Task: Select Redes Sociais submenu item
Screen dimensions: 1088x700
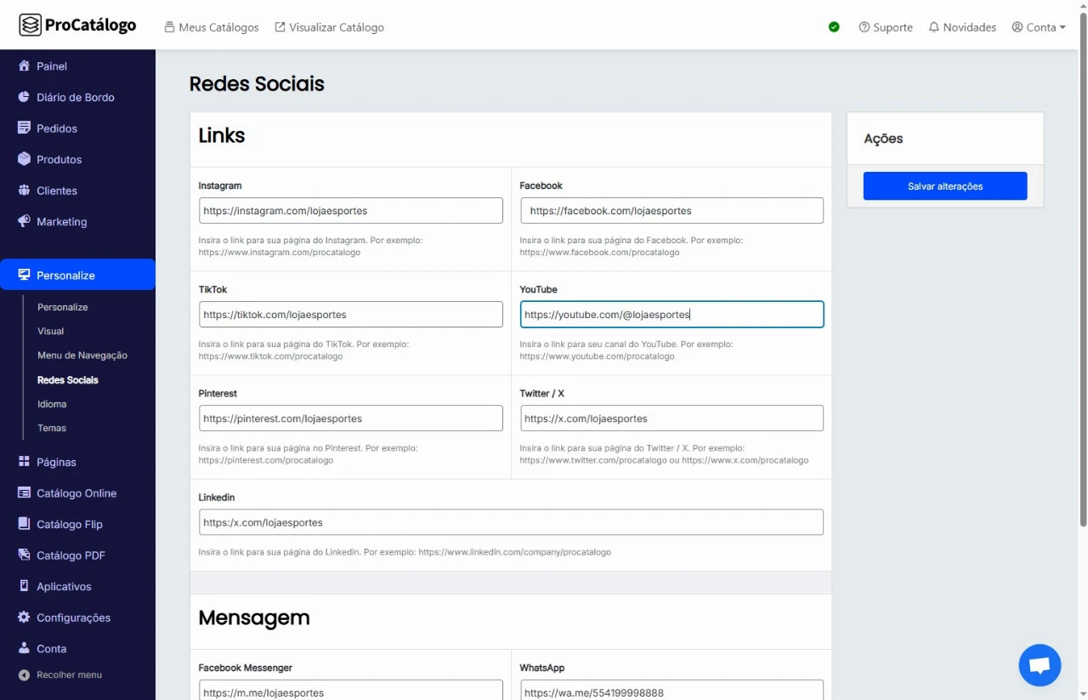Action: coord(68,379)
